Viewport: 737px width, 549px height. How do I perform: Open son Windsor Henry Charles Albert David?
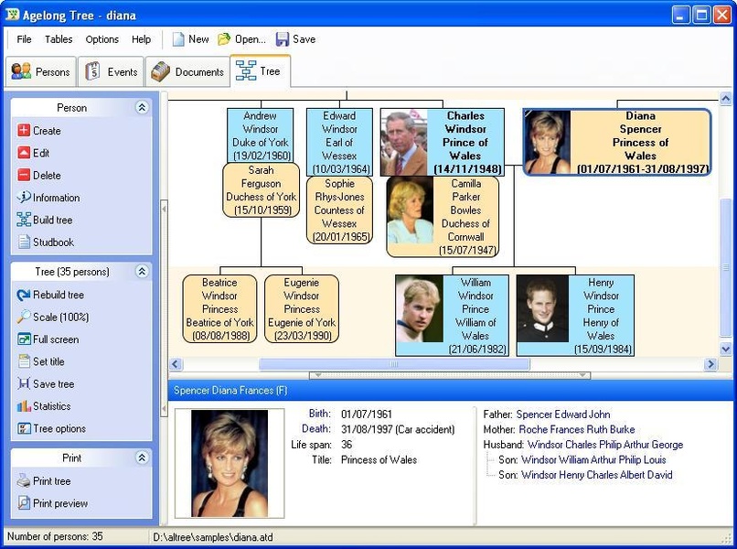click(x=596, y=475)
